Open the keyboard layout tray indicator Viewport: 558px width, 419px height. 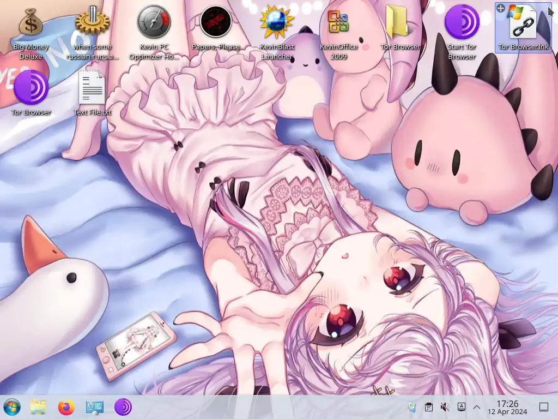[461, 406]
